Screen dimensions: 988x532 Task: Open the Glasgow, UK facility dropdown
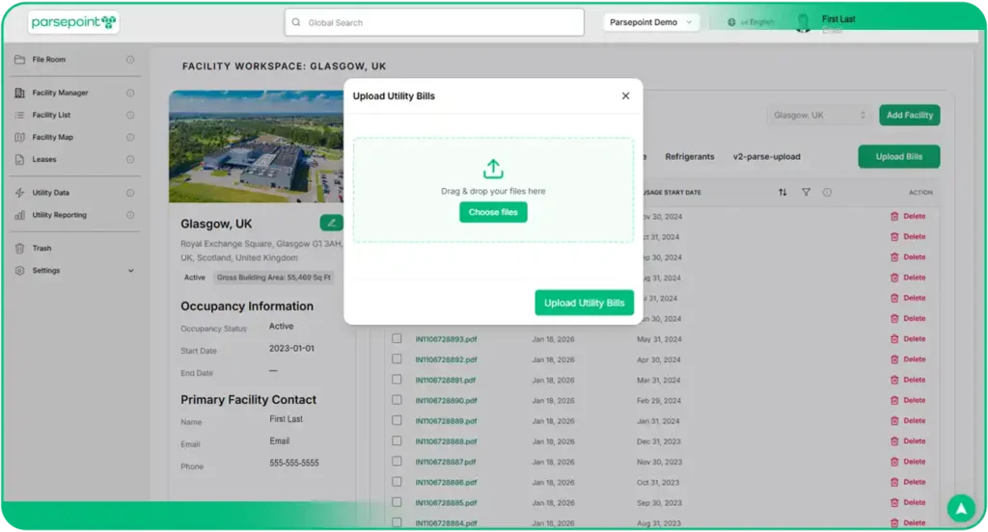[819, 115]
